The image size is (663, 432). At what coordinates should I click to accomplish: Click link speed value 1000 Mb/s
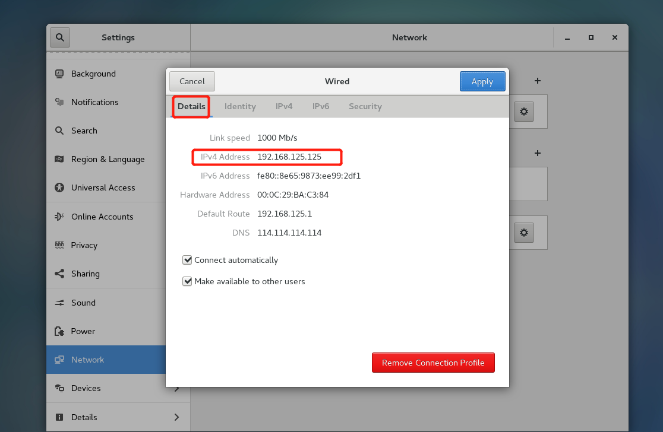pos(277,138)
